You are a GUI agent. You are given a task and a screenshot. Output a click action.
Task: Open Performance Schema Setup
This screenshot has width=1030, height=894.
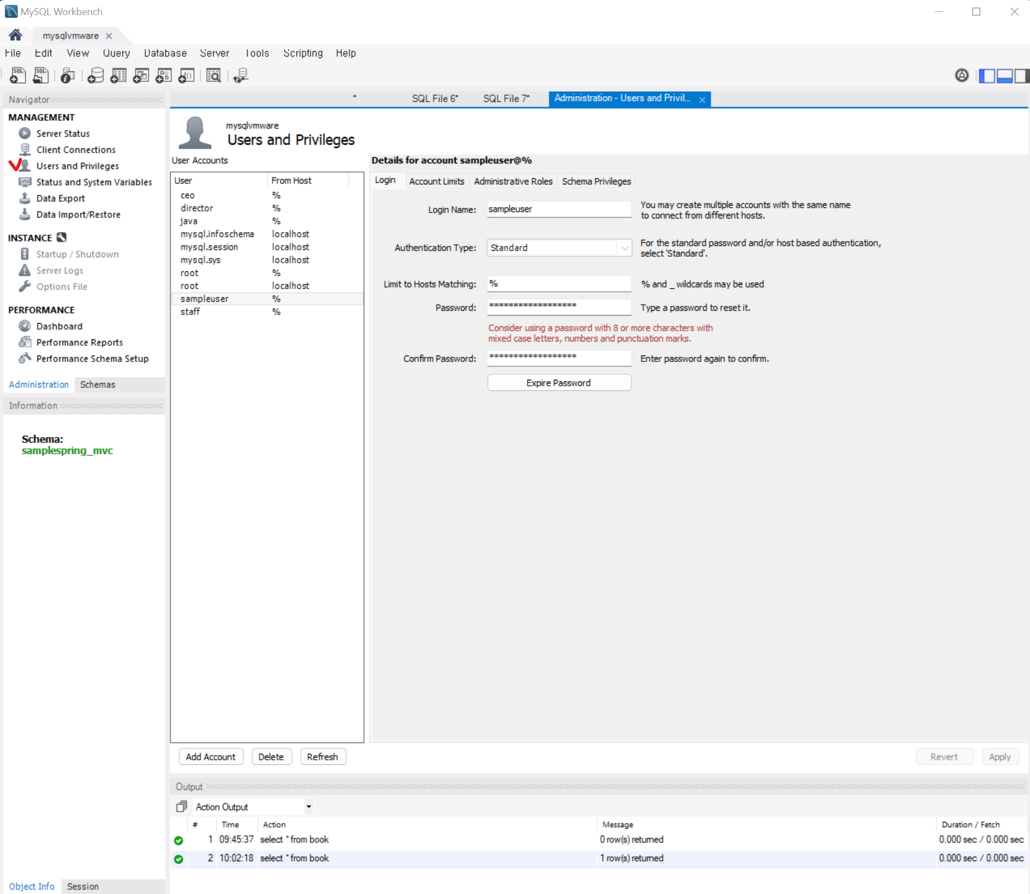click(92, 358)
